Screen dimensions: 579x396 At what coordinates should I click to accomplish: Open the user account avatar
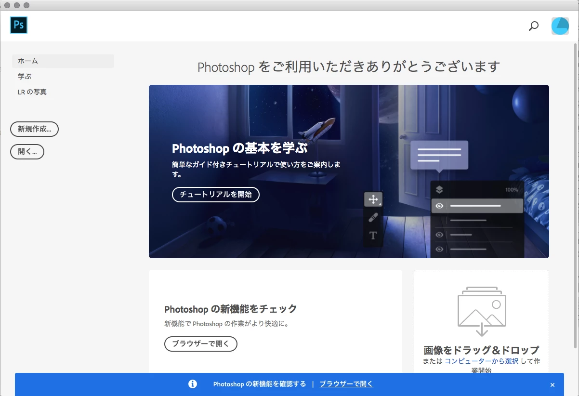(560, 26)
